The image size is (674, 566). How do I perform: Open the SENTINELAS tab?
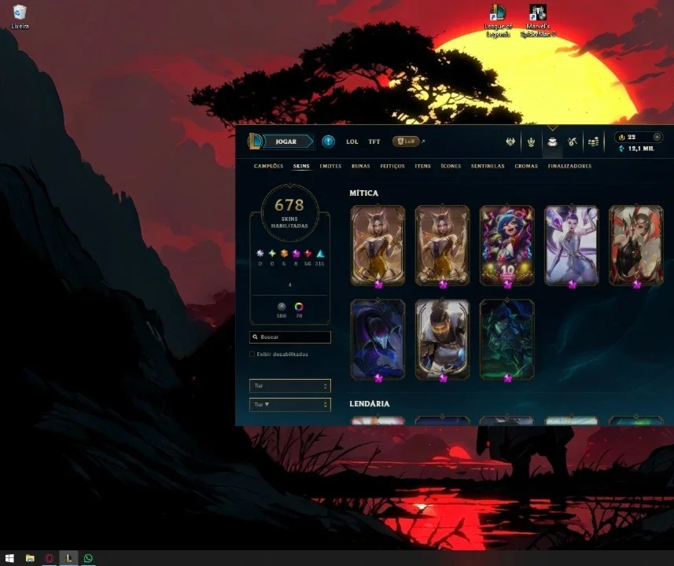[x=488, y=166]
